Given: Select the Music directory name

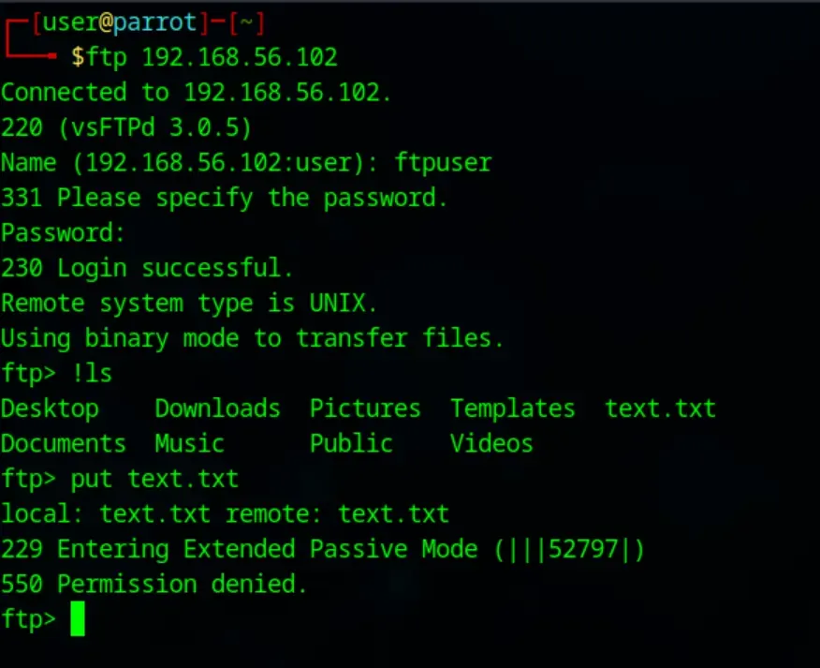Looking at the screenshot, I should pyautogui.click(x=189, y=443).
